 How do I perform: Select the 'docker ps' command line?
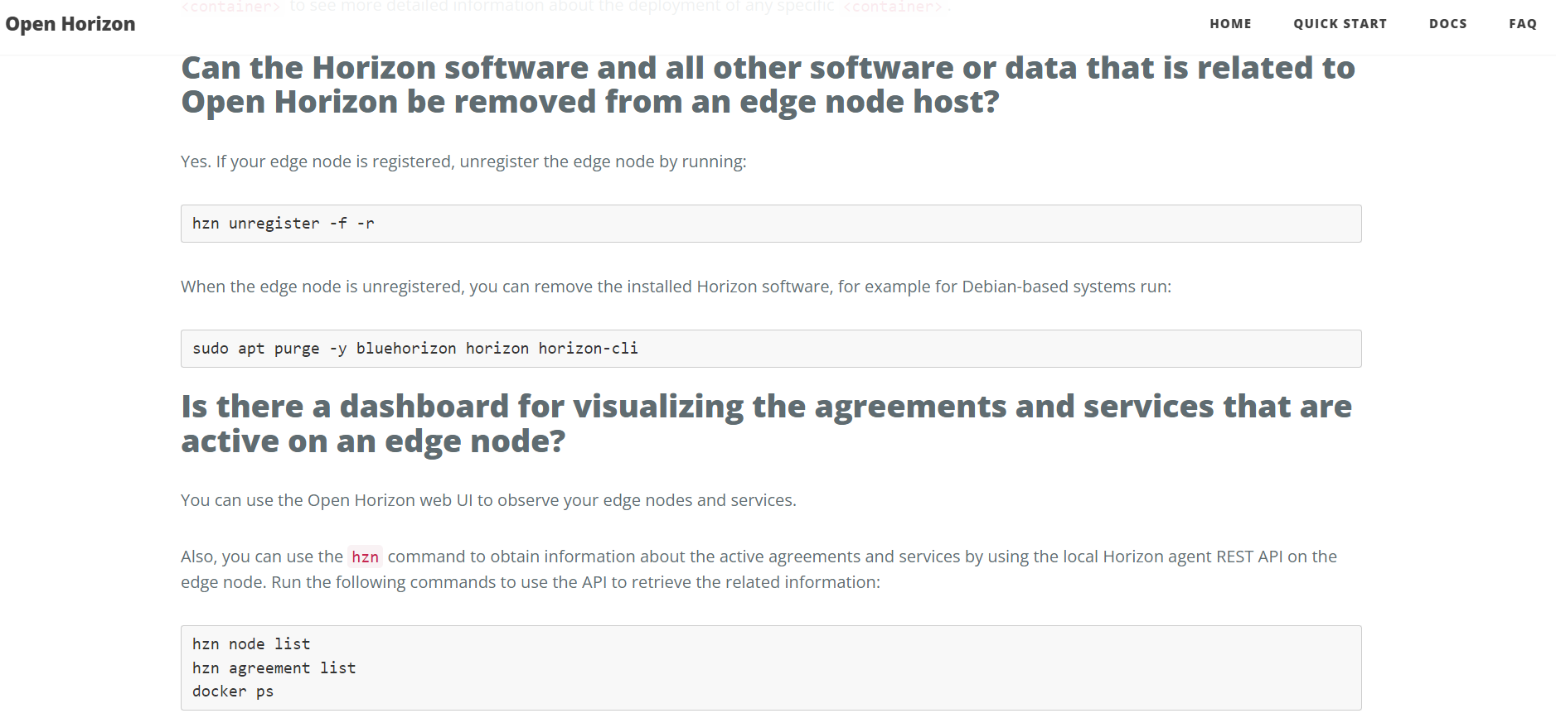pos(232,691)
